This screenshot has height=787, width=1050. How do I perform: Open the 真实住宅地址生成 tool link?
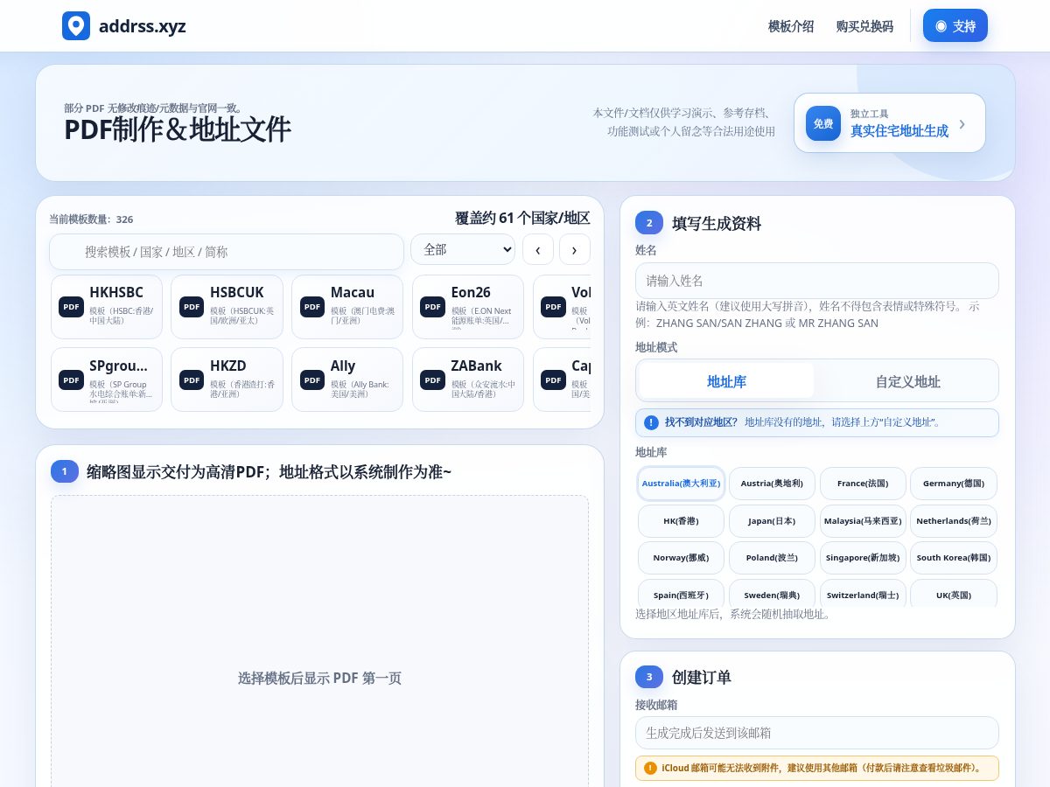point(889,123)
